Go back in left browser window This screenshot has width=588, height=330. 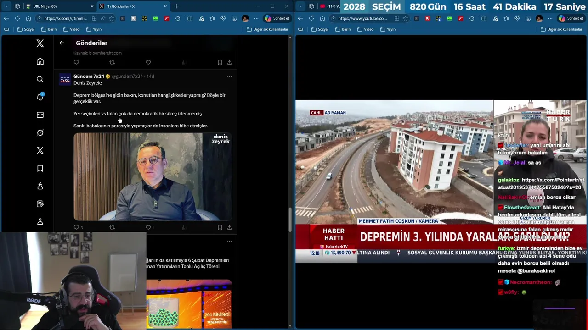[x=6, y=18]
